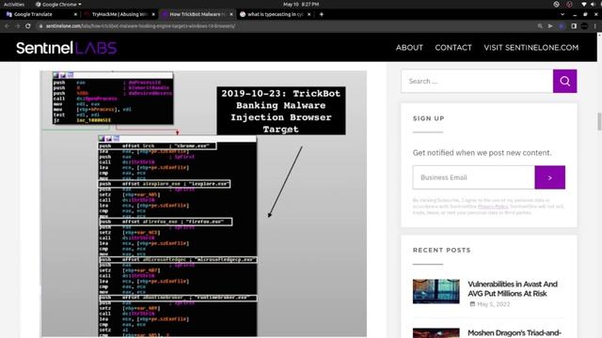Close the what is typecasting tab
This screenshot has width=602, height=338.
tap(309, 14)
